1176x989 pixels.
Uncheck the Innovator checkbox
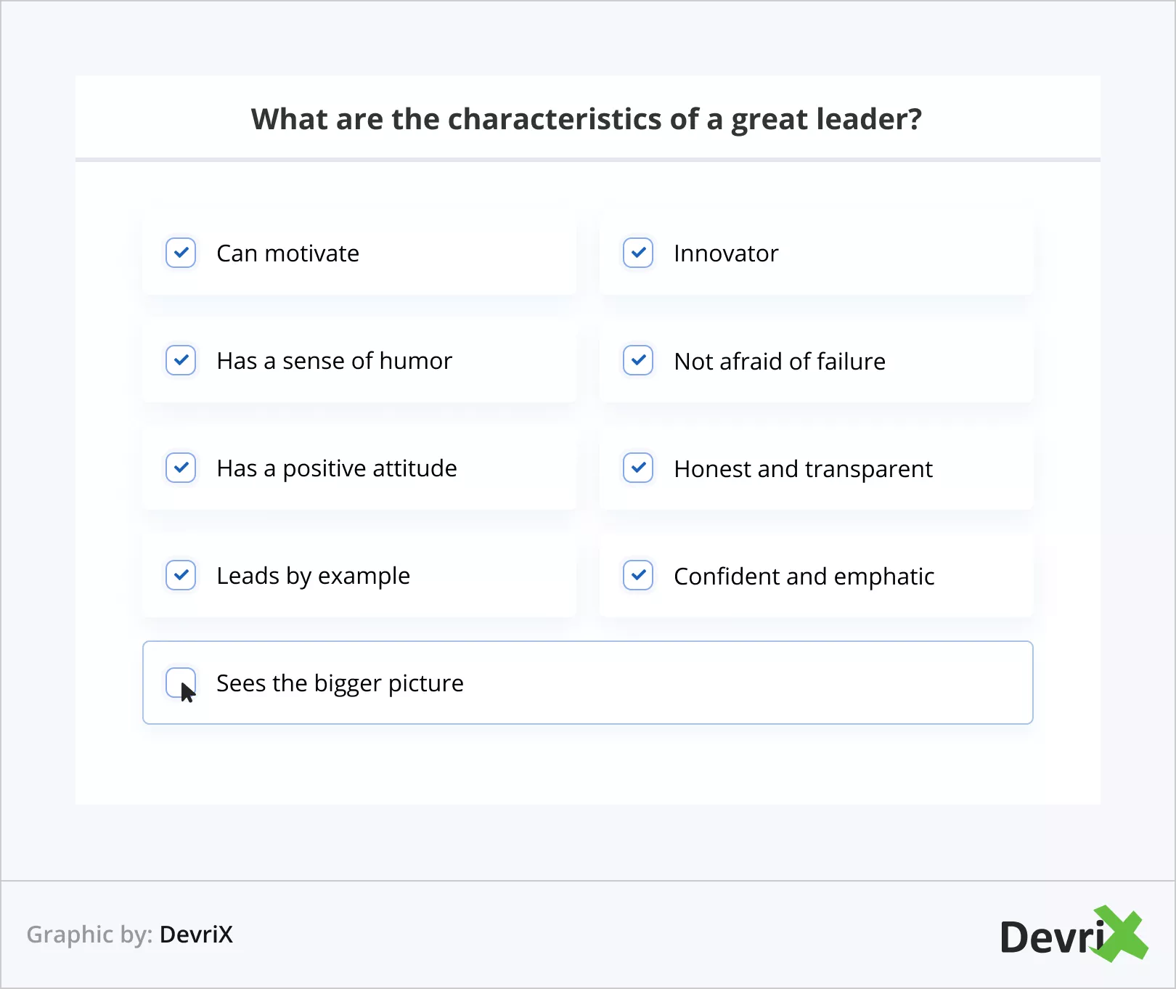point(638,253)
